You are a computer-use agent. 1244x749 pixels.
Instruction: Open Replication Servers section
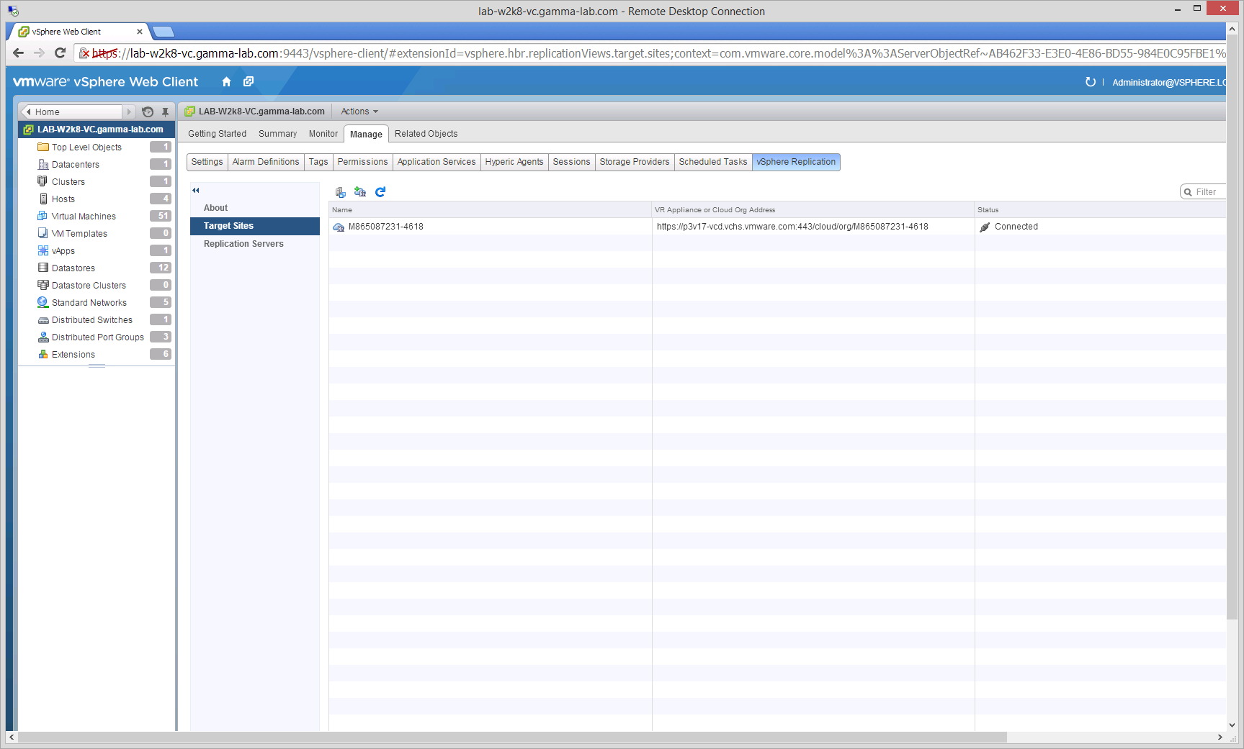(243, 244)
